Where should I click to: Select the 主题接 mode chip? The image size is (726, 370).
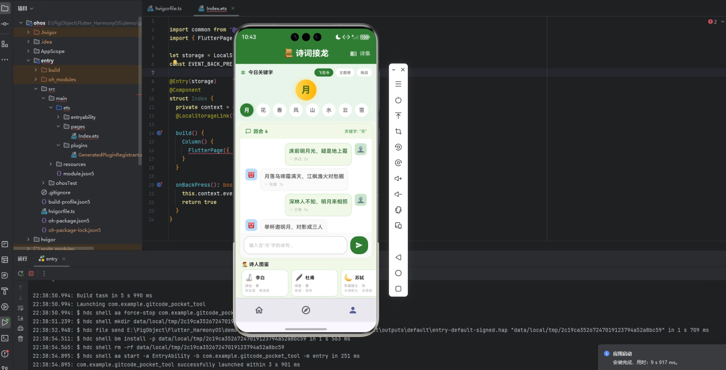(345, 73)
